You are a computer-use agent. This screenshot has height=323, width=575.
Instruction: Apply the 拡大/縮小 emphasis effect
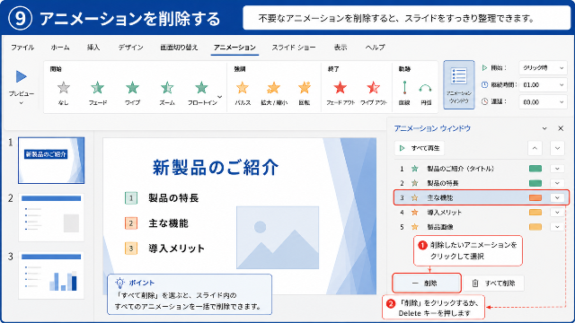click(x=273, y=88)
